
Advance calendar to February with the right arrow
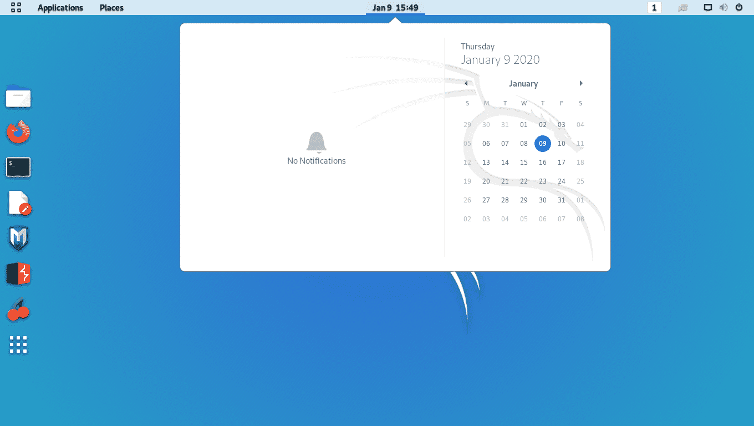point(581,83)
